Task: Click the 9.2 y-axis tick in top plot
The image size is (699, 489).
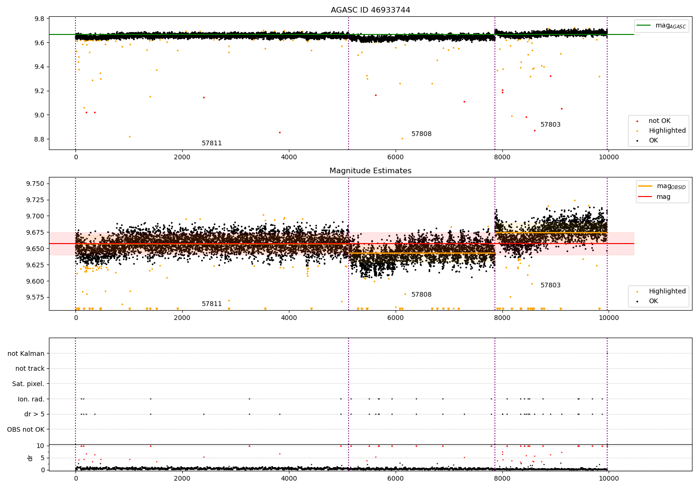Action: (39, 91)
